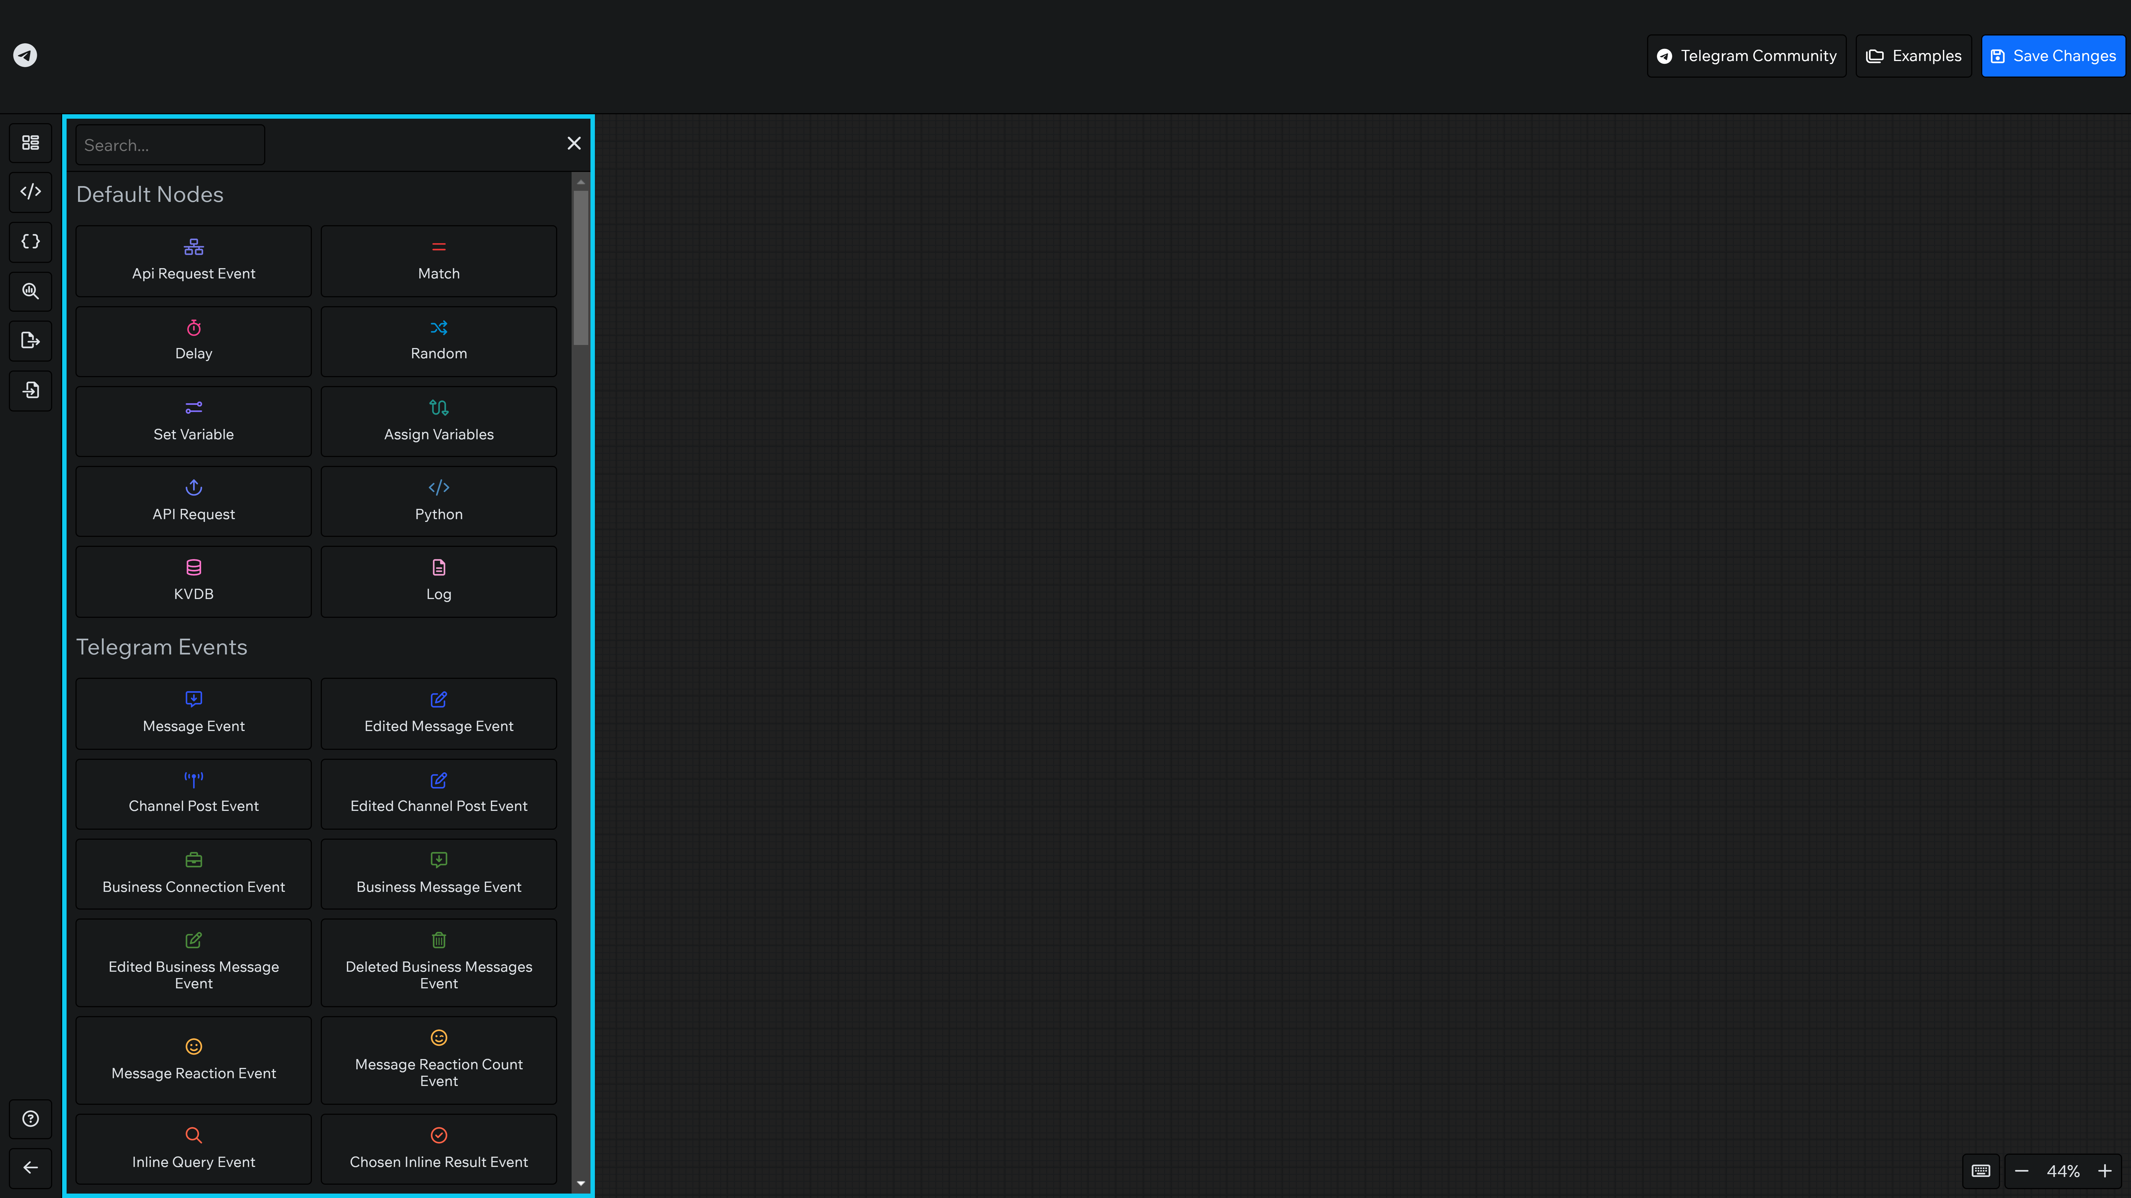Open the help question mark icon

coord(31,1119)
